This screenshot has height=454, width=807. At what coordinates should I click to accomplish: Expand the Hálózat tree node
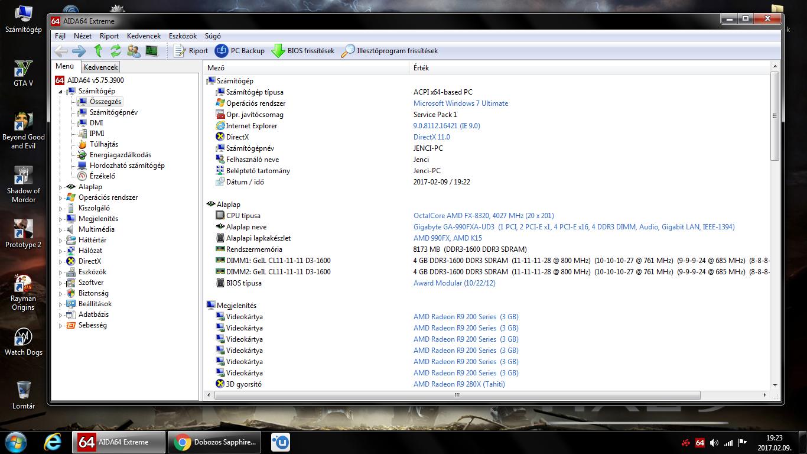[60, 251]
